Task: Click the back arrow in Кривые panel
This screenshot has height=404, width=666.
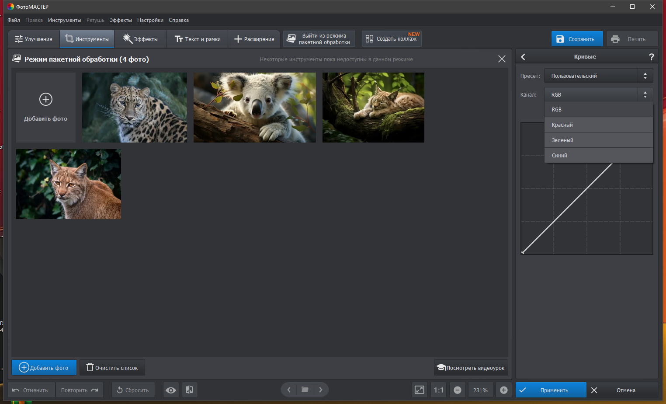Action: [x=523, y=57]
